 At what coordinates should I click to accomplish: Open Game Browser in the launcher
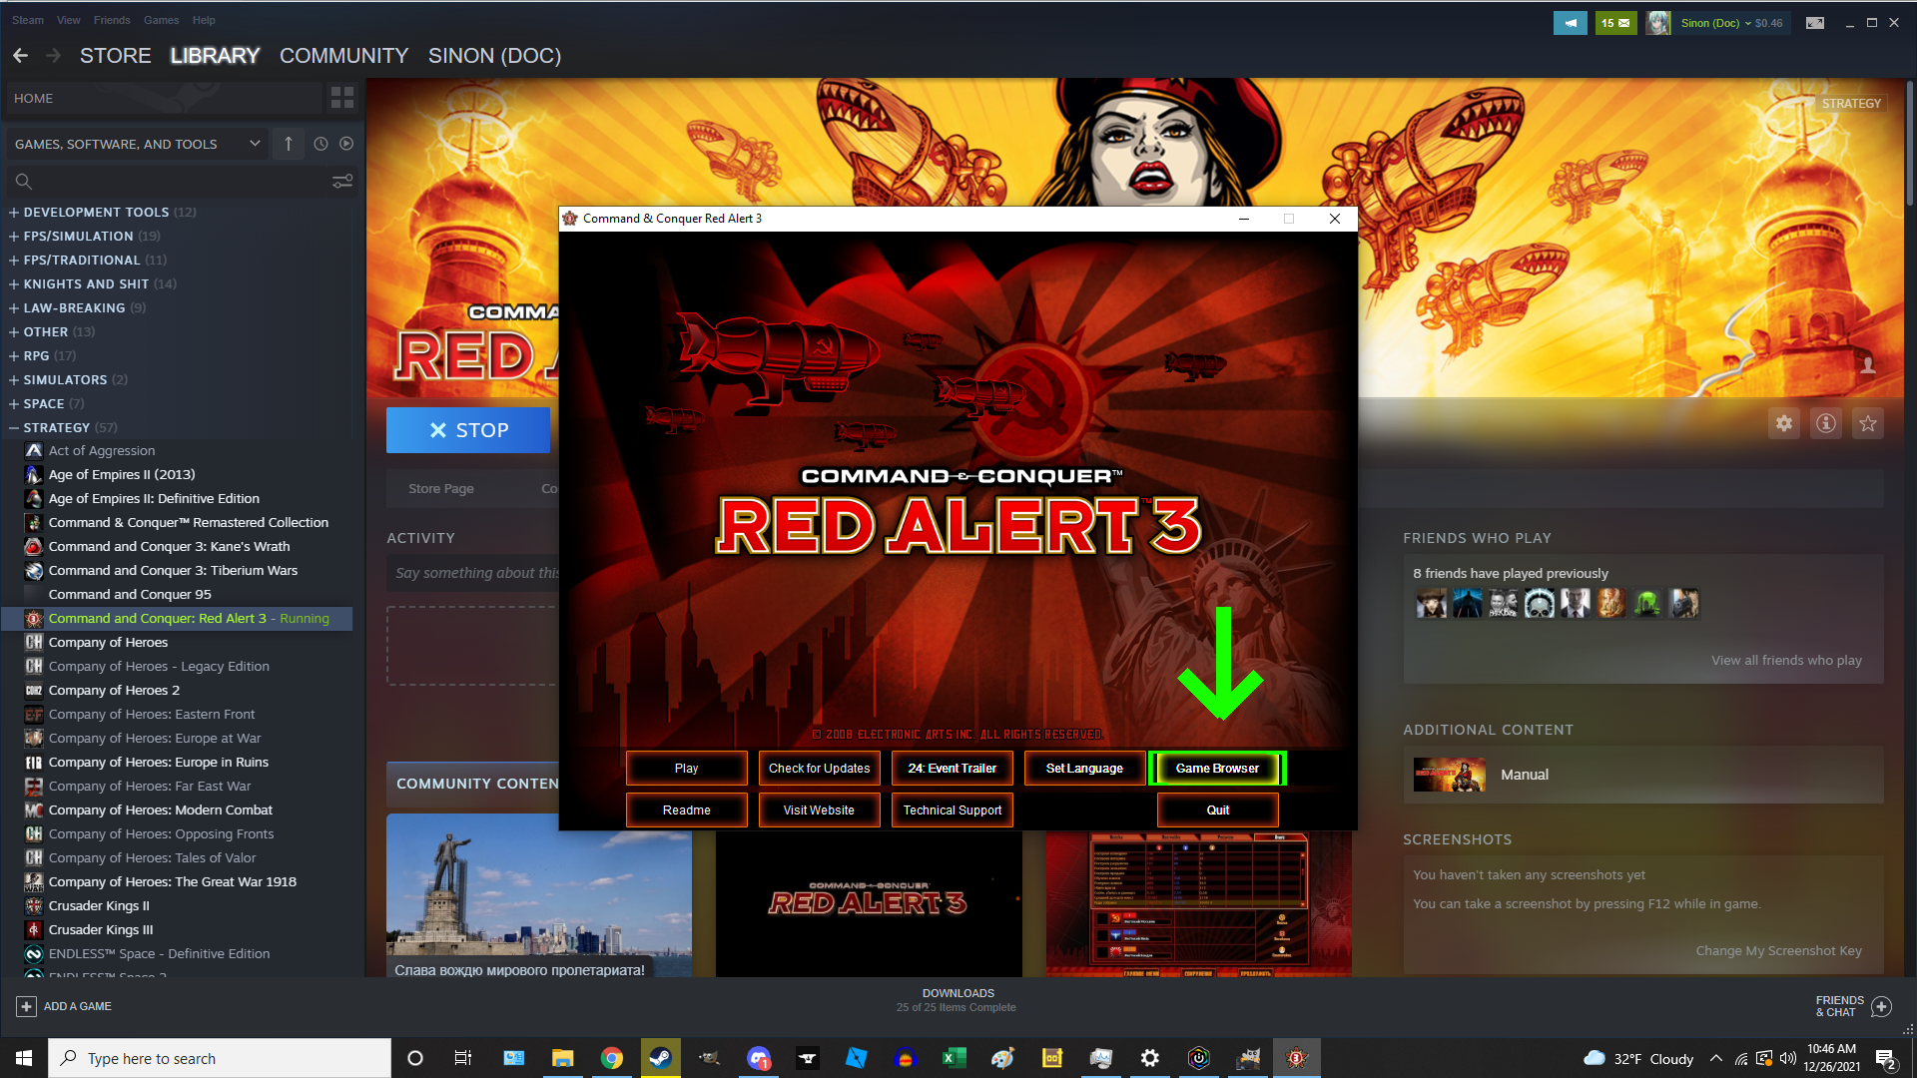click(x=1218, y=769)
